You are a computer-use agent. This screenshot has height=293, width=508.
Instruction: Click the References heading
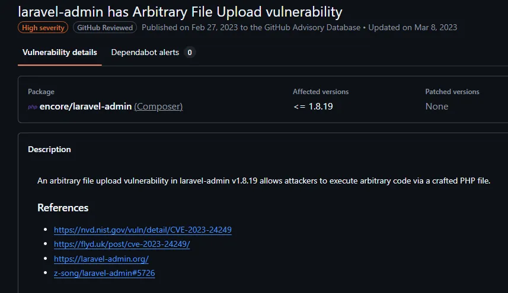[x=63, y=208]
